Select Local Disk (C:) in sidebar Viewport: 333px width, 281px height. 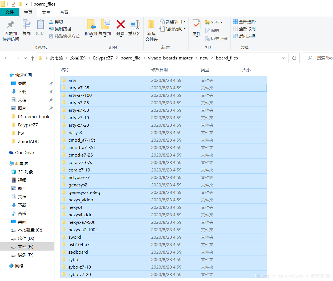(x=27, y=230)
